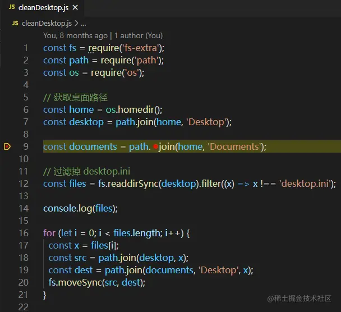Click 'readdirSync' on line 12
This screenshot has width=341, height=312.
(133, 184)
